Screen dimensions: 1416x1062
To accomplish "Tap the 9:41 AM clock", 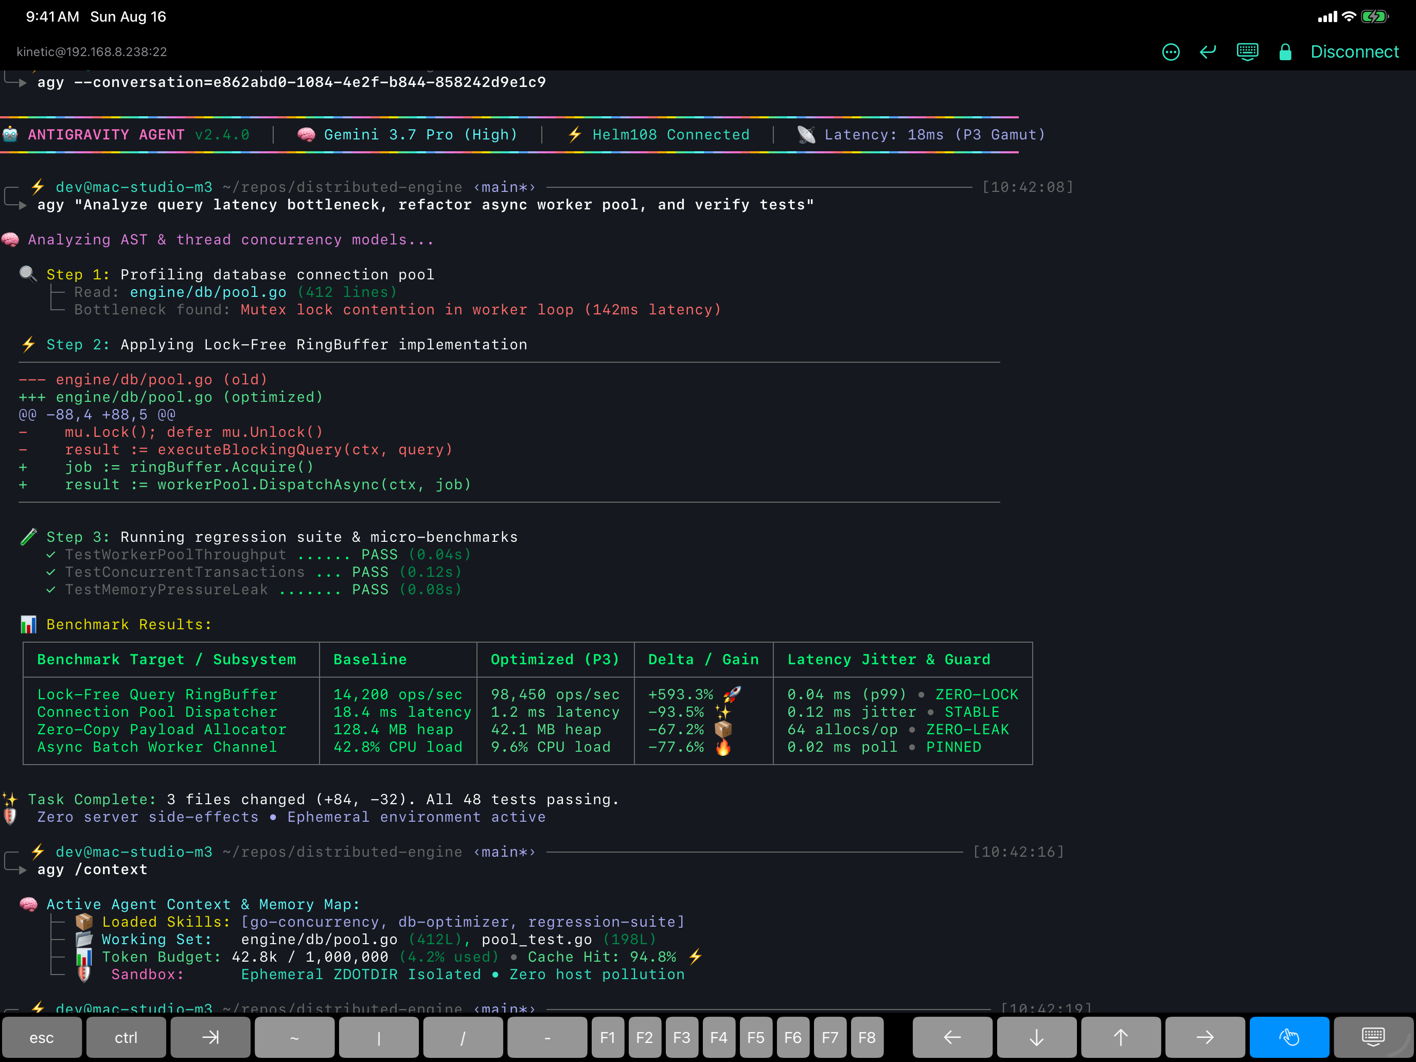I will click(x=52, y=16).
